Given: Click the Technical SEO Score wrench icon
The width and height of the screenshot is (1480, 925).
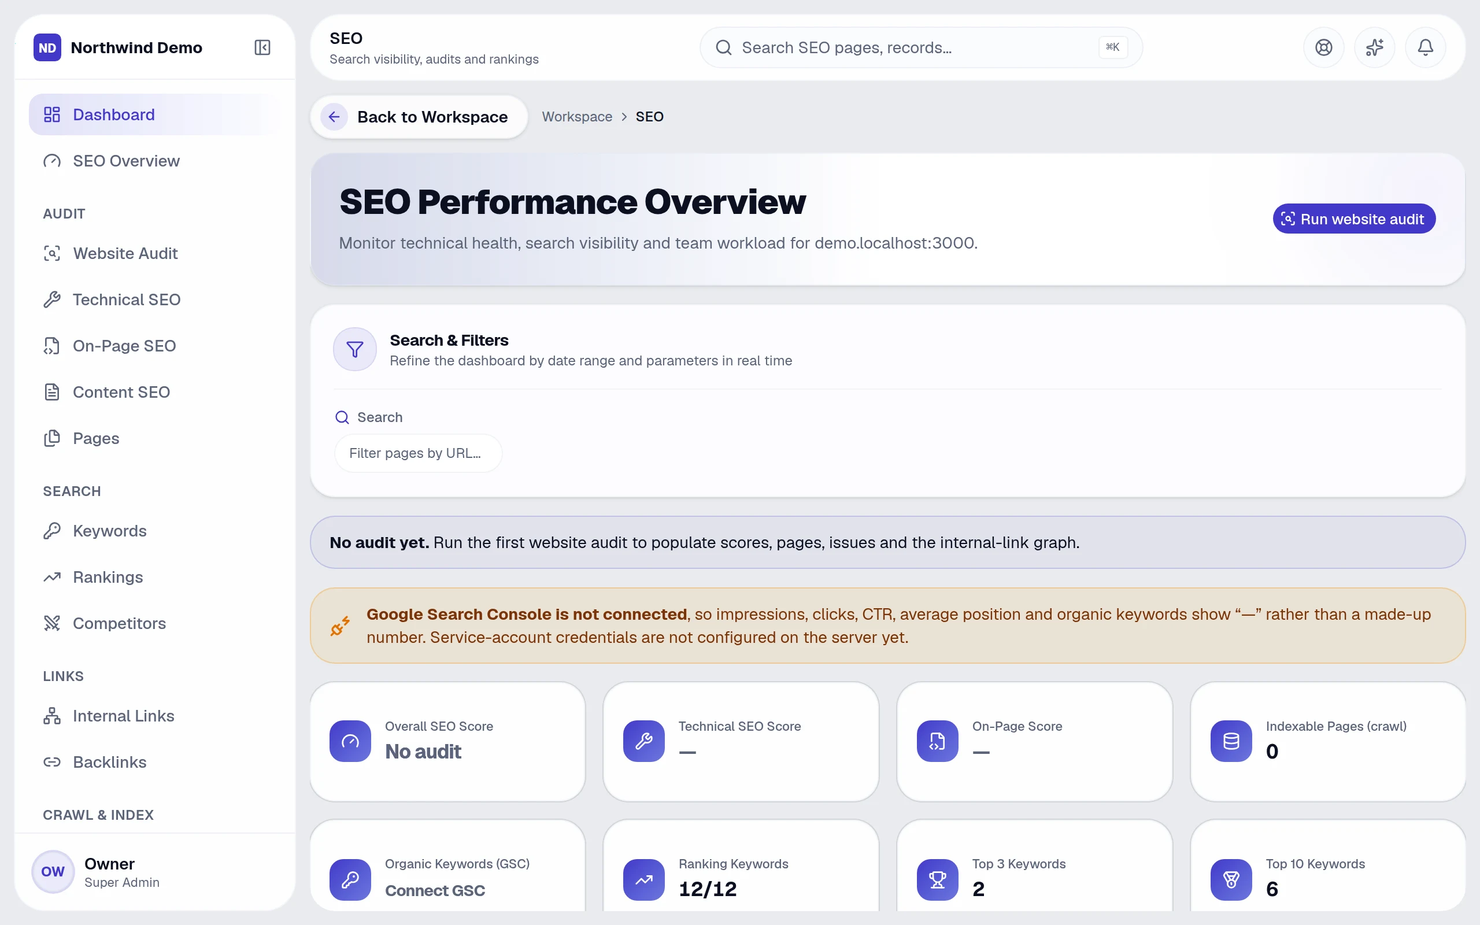Looking at the screenshot, I should coord(644,741).
